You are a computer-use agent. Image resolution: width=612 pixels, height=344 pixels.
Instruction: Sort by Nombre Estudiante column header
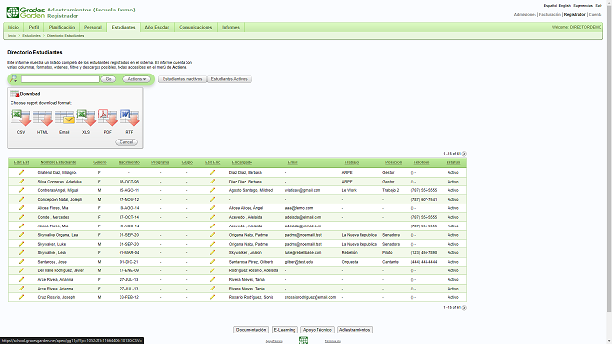pos(58,162)
